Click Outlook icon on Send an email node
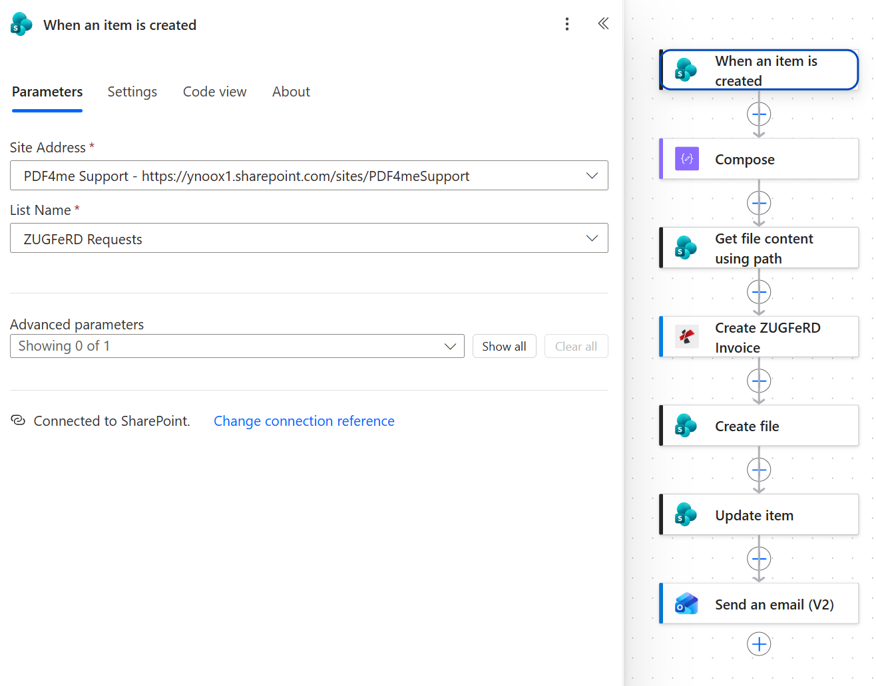Viewport: 876px width, 686px height. (x=686, y=604)
